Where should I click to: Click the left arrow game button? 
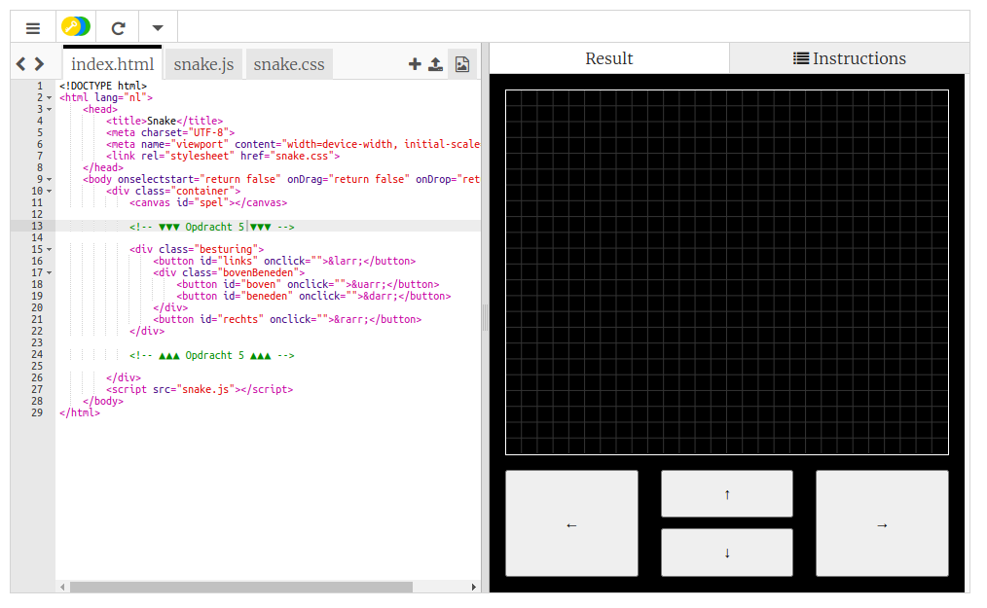571,523
